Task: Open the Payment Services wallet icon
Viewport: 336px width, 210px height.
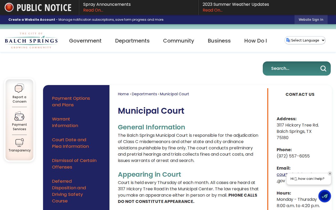Action: click(x=19, y=116)
